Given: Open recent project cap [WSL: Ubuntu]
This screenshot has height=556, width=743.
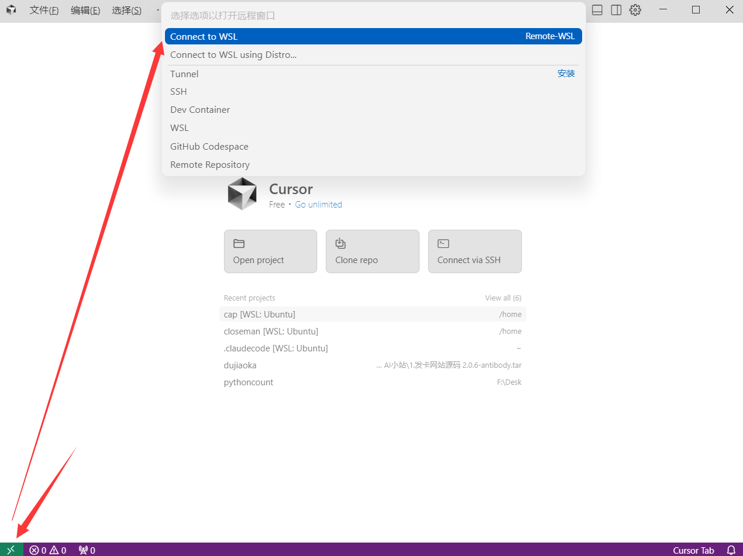Looking at the screenshot, I should (x=373, y=315).
